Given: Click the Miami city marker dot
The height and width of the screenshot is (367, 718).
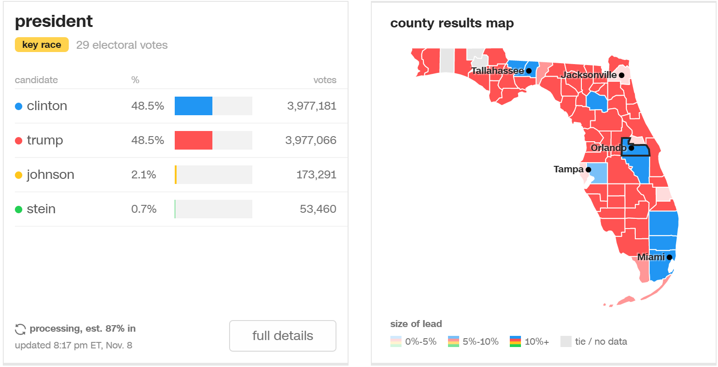Looking at the screenshot, I should tap(669, 257).
